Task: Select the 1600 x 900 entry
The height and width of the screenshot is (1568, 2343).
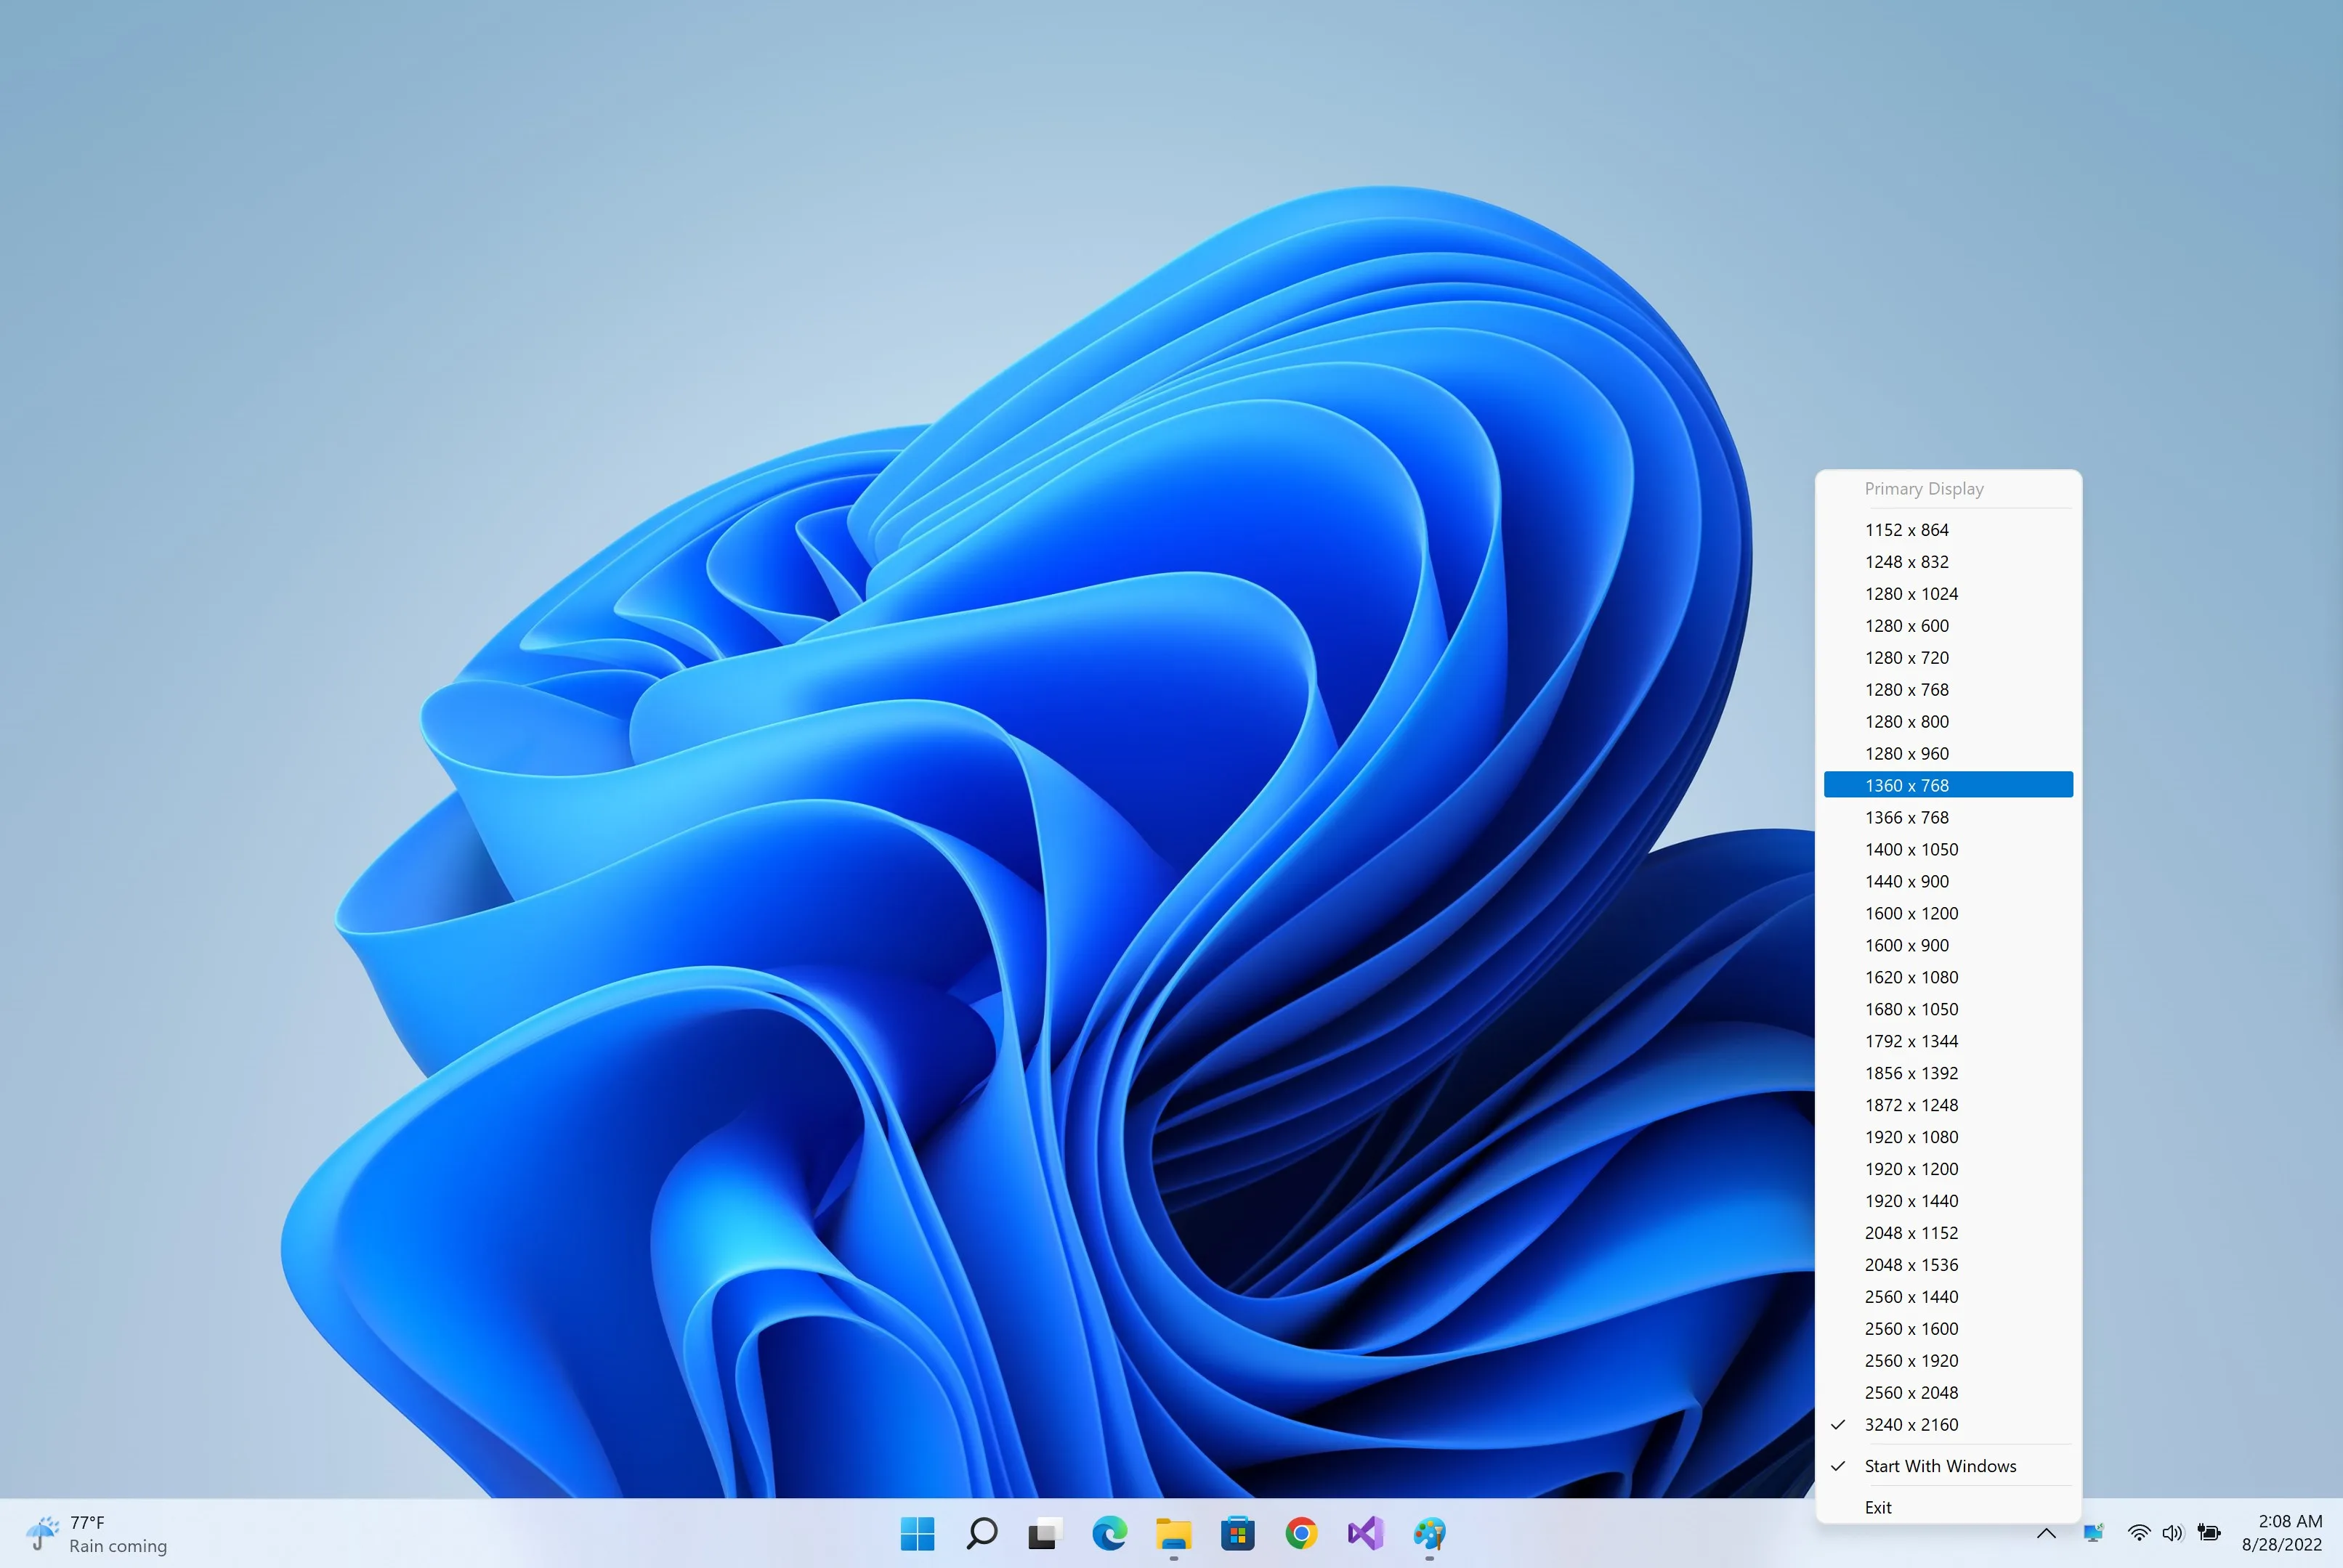Action: (x=1949, y=946)
